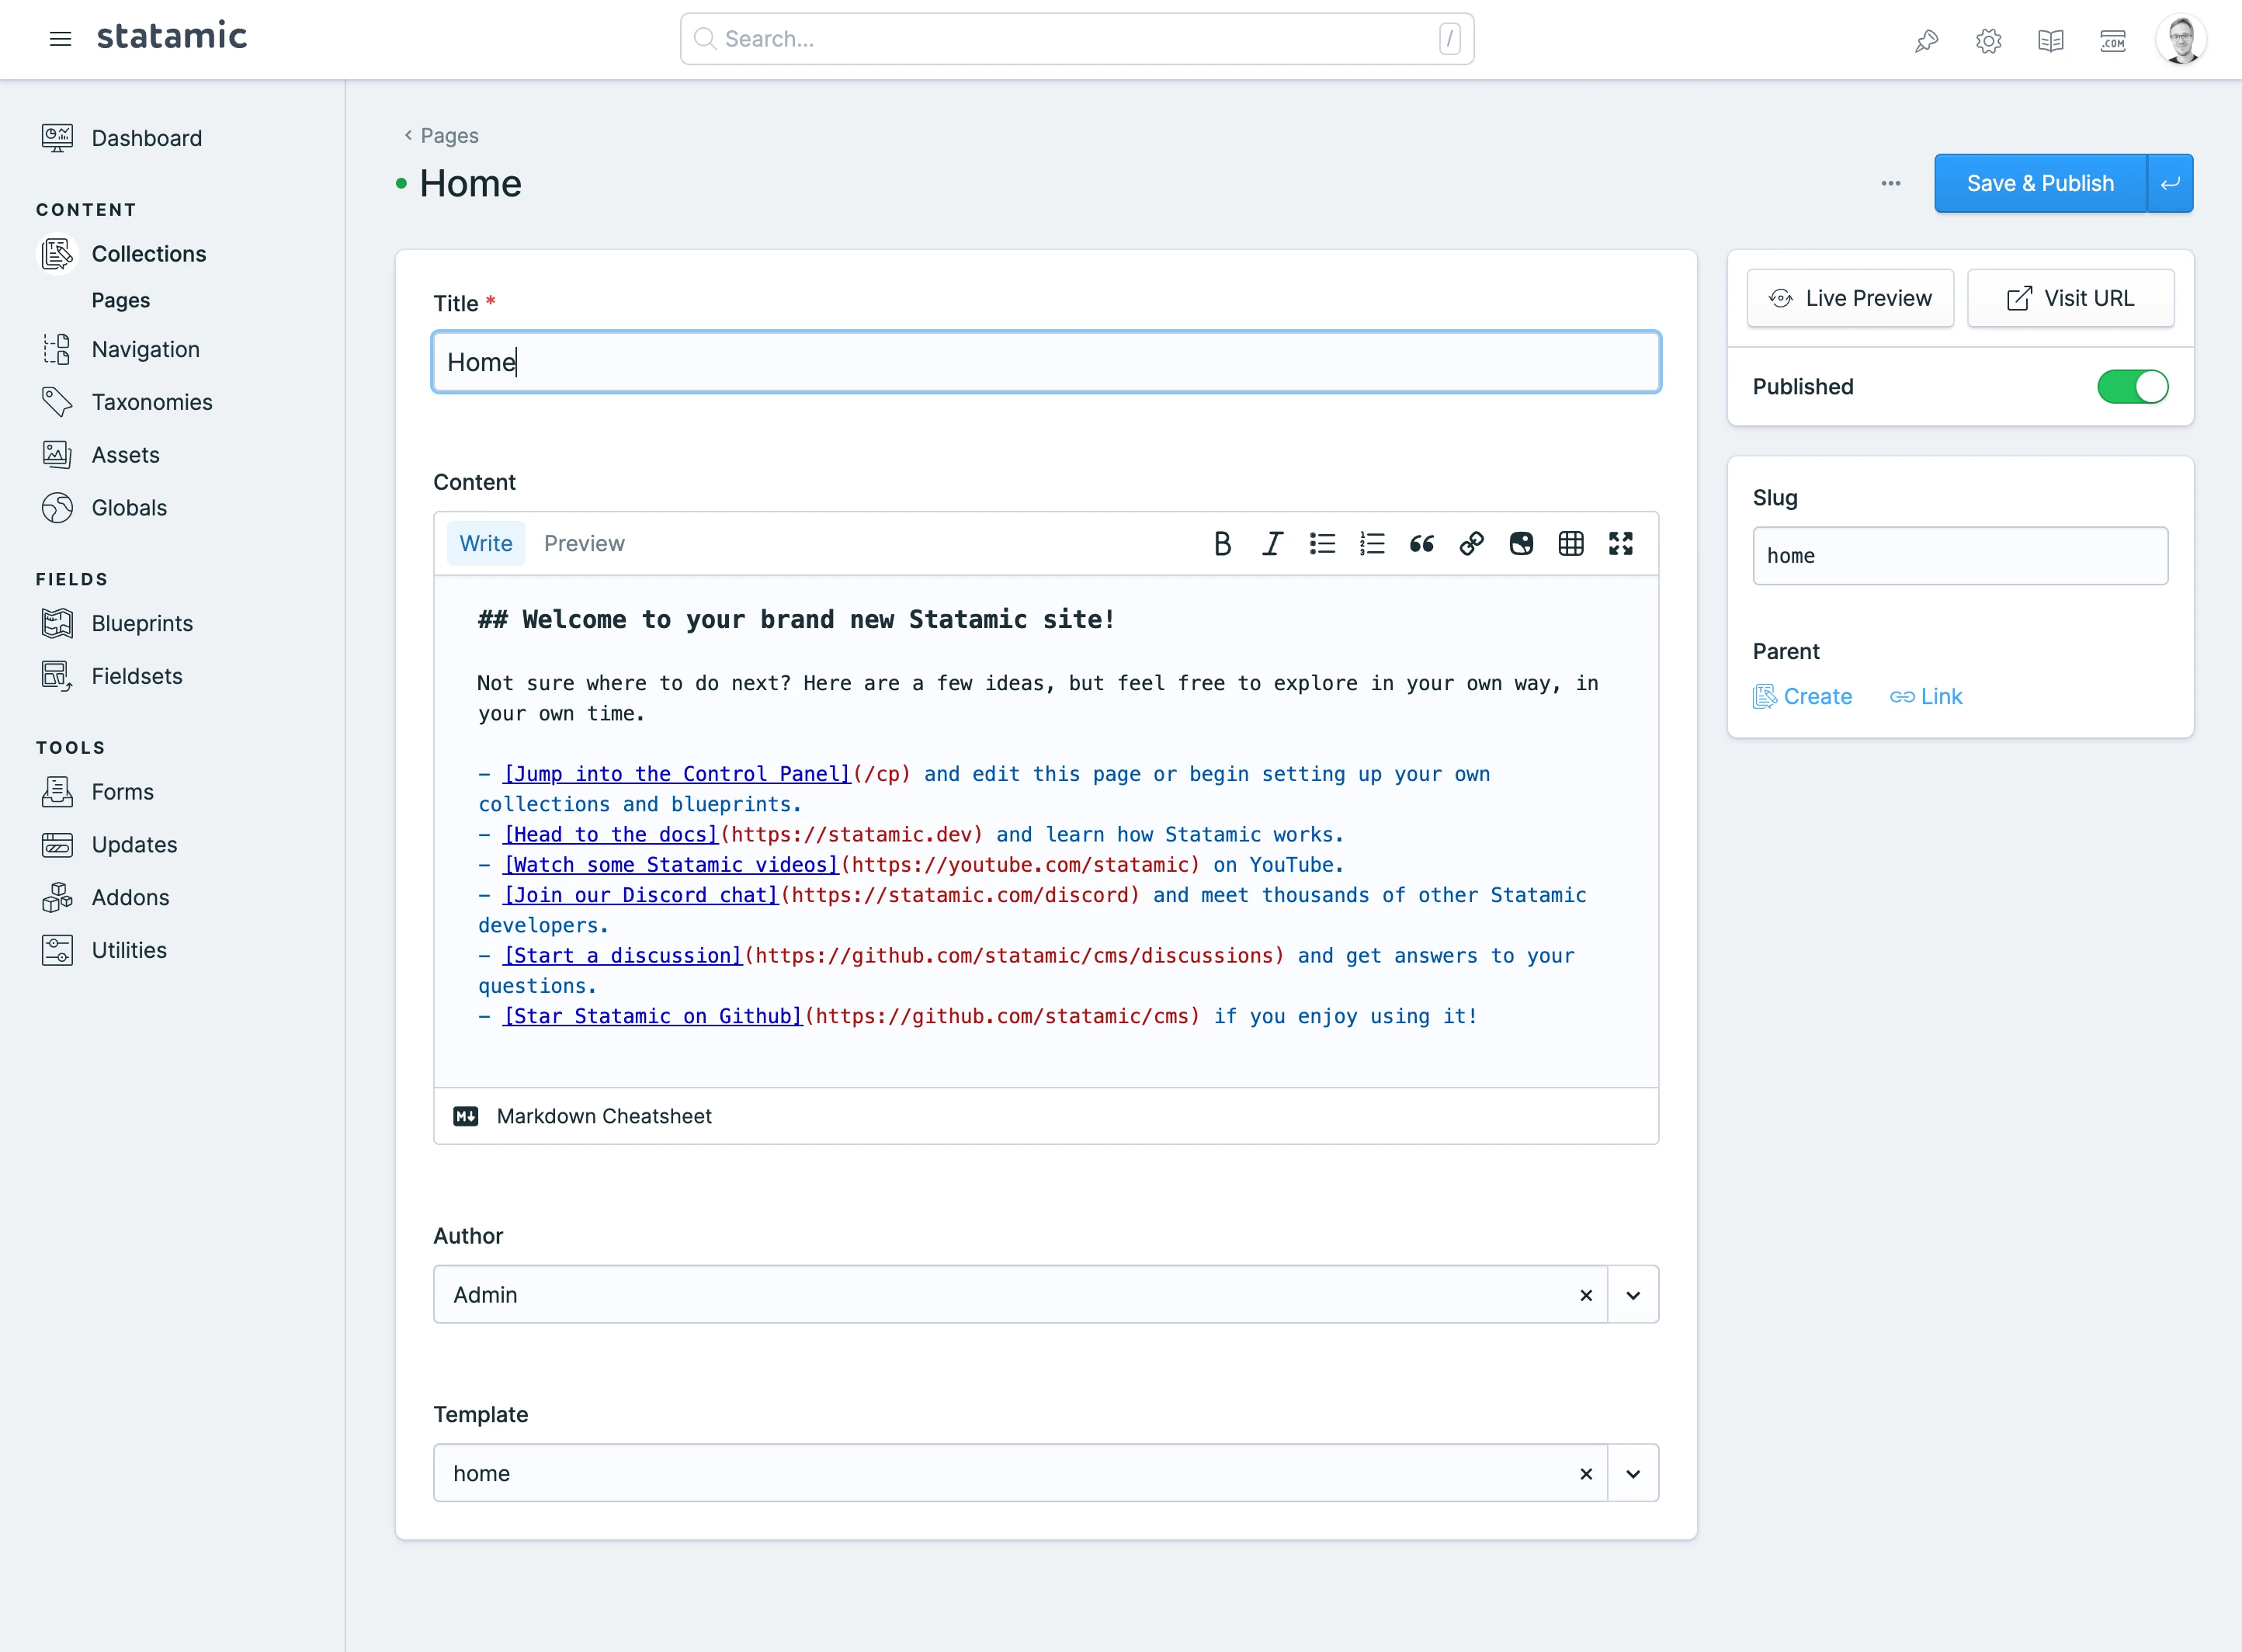Click the Live Preview button
Screen dimensions: 2242x1652
[x=1850, y=298]
